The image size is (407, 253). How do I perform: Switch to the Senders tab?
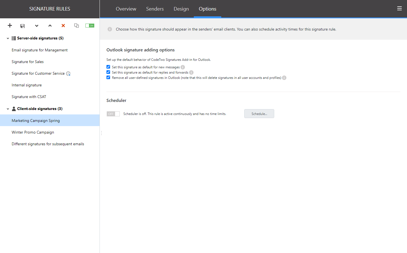coord(155,9)
